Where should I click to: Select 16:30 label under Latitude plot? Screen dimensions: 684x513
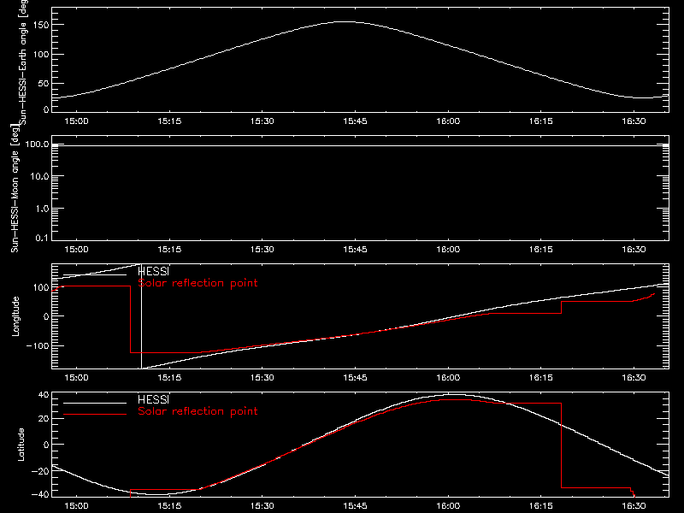click(x=634, y=505)
